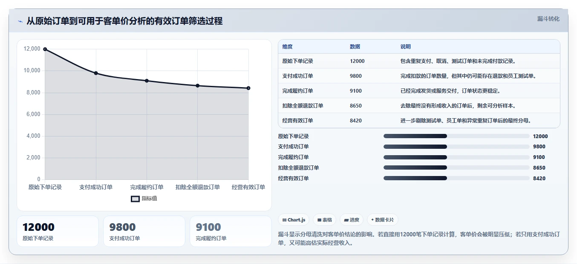Click the 扣除全额退款订单 progress bar
The width and height of the screenshot is (577, 264).
[456, 168]
